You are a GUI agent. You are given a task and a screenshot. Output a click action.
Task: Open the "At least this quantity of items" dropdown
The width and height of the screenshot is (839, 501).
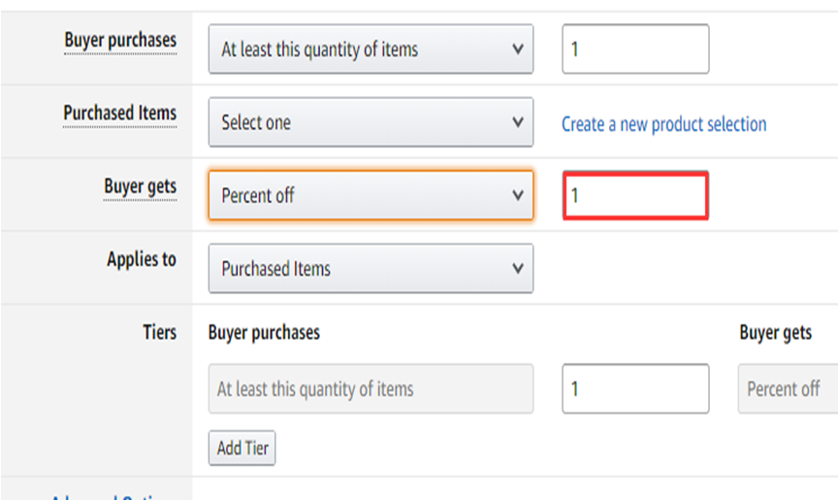[371, 49]
